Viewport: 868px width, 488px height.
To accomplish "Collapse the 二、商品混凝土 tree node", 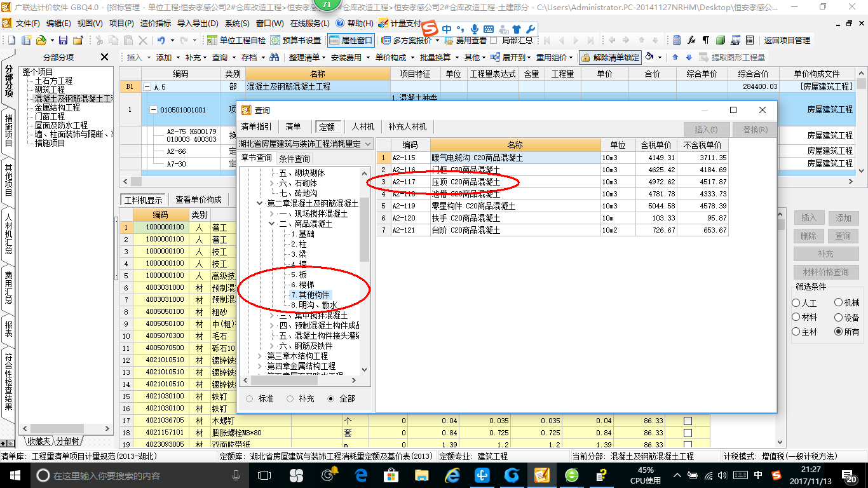I will tap(272, 224).
